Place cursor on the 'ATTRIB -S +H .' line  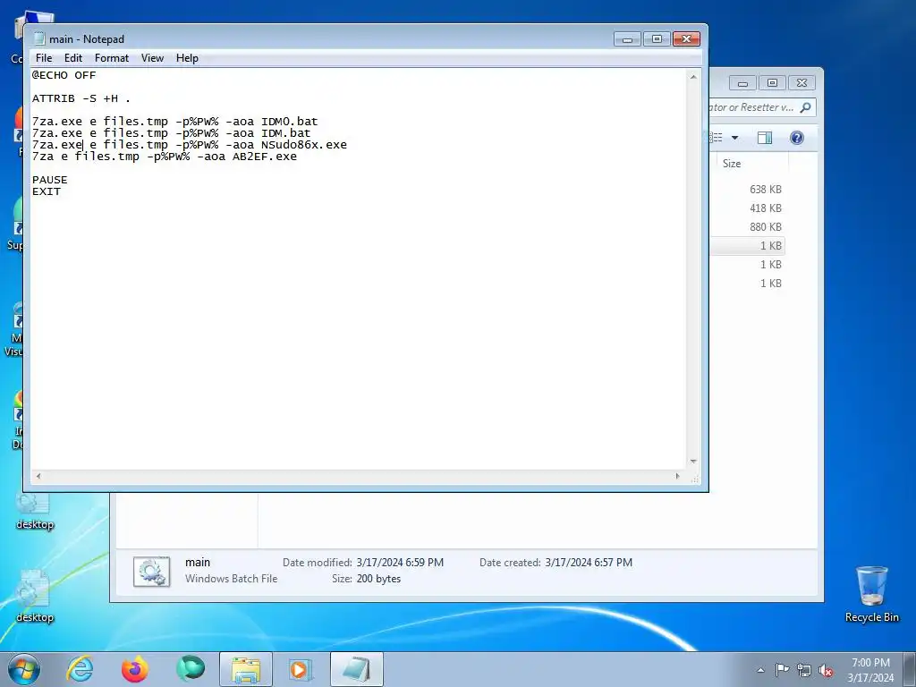81,98
